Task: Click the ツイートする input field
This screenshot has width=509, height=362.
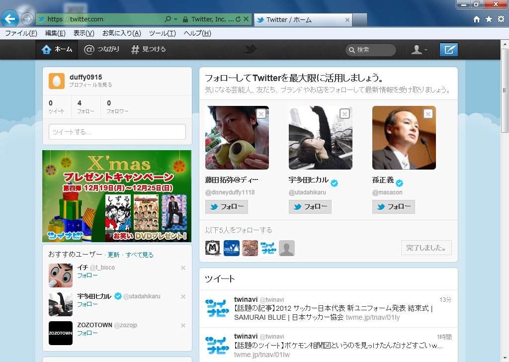Action: pos(117,132)
